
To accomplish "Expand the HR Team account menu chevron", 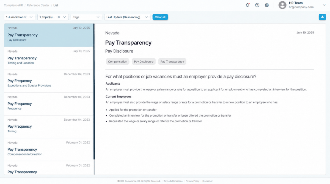I will [324, 5].
